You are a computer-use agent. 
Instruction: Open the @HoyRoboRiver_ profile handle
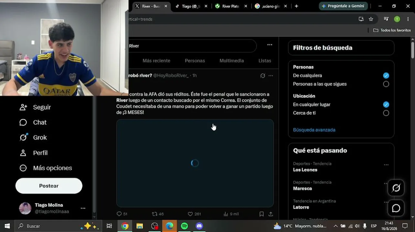[x=171, y=75]
